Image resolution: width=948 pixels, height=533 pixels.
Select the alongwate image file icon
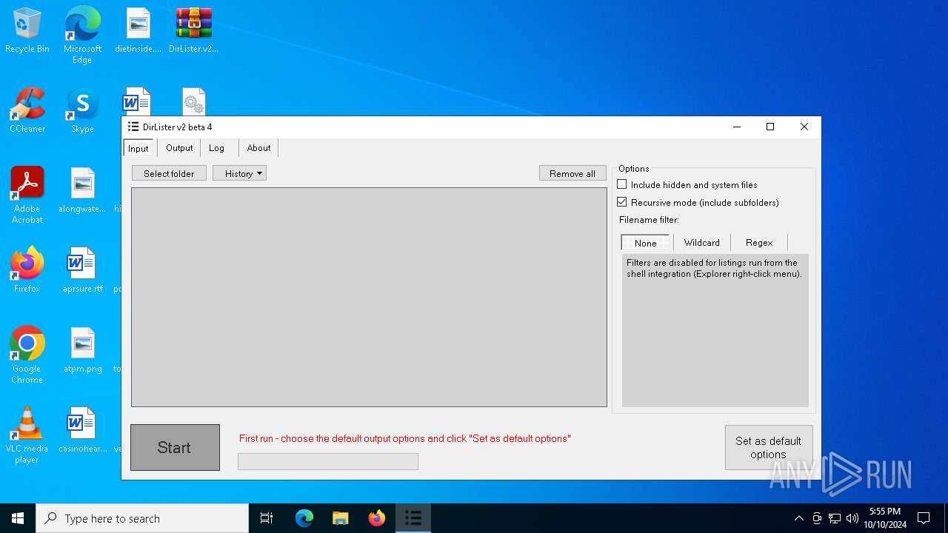click(x=82, y=191)
